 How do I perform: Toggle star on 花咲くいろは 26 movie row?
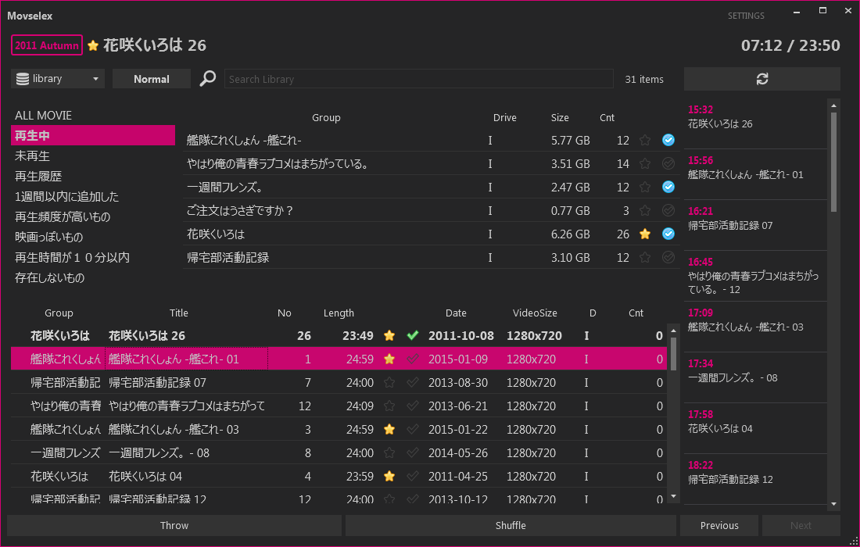tap(389, 335)
